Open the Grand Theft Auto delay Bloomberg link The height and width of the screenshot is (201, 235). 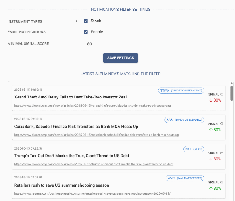pos(93,105)
